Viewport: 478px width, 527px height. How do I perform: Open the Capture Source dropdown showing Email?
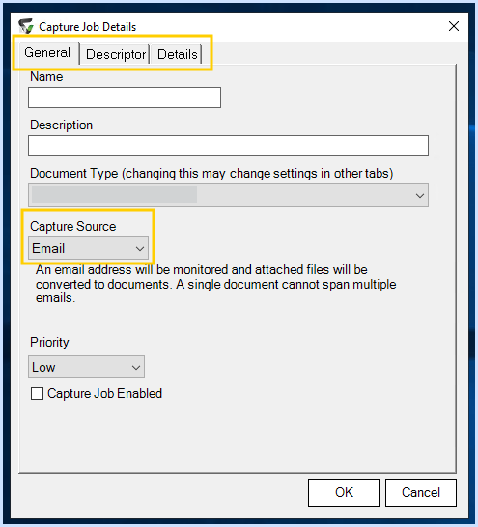click(88, 248)
